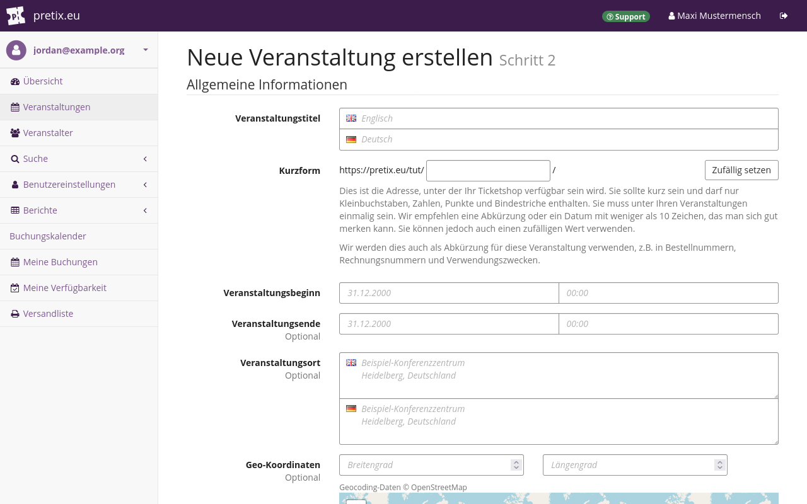Click the Veranstaltungsende date field
Image resolution: width=807 pixels, height=504 pixels.
tap(449, 324)
